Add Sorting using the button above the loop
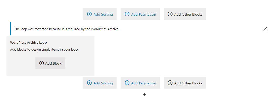278x96 pixels. pyautogui.click(x=100, y=14)
